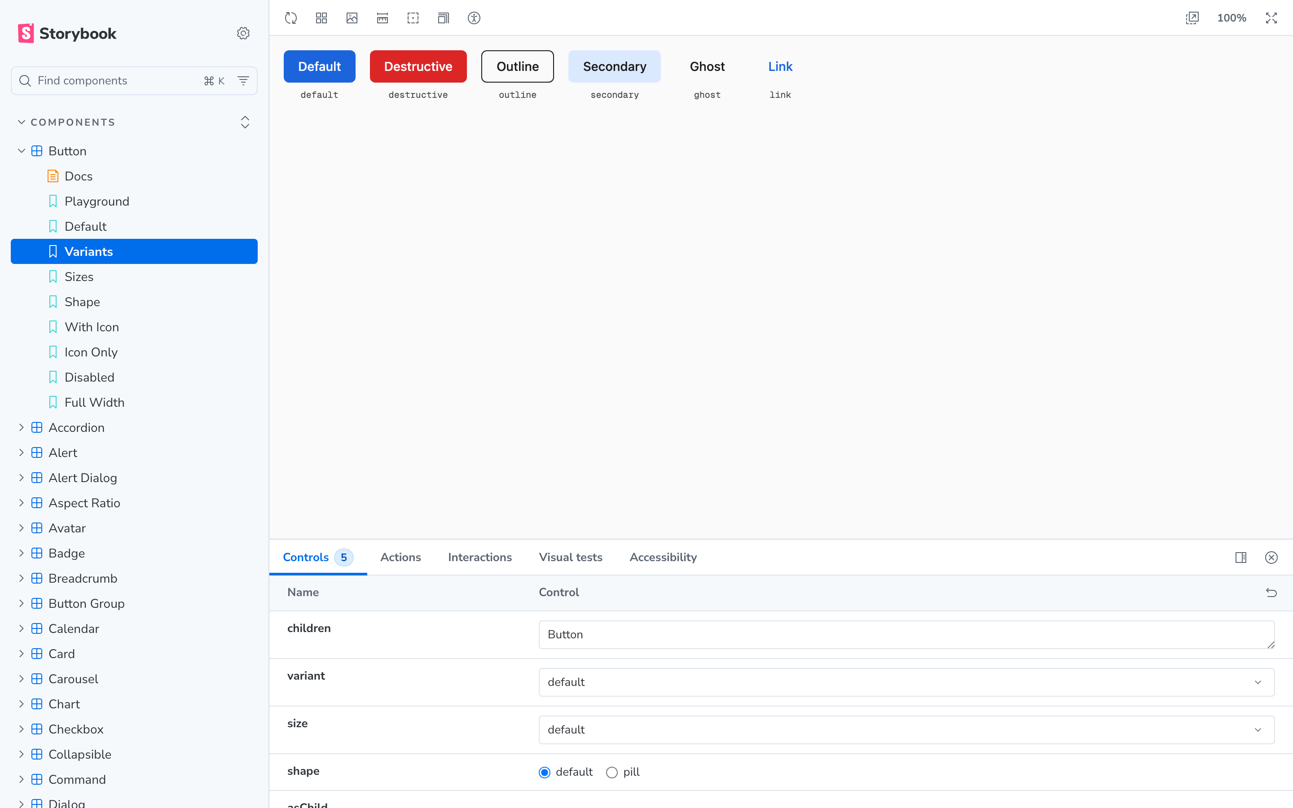Collapse the COMPONENTS section chevron
The height and width of the screenshot is (808, 1293).
click(x=22, y=123)
